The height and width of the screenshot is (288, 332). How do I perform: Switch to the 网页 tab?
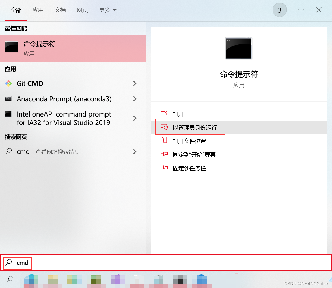[82, 10]
